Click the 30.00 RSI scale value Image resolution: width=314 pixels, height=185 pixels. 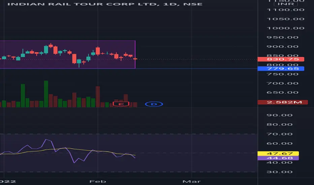280,172
